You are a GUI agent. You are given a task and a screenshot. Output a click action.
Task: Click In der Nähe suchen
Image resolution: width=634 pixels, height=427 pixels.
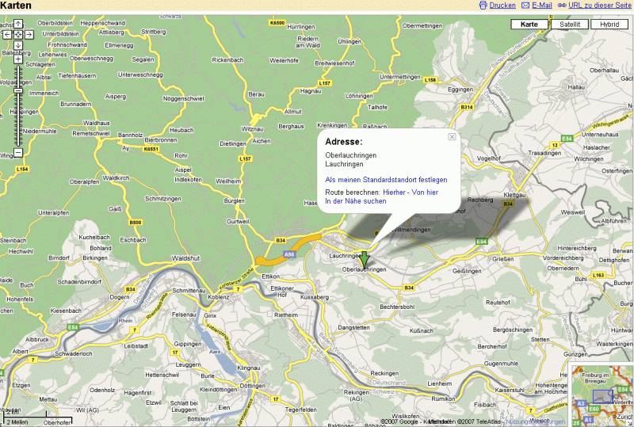[355, 201]
